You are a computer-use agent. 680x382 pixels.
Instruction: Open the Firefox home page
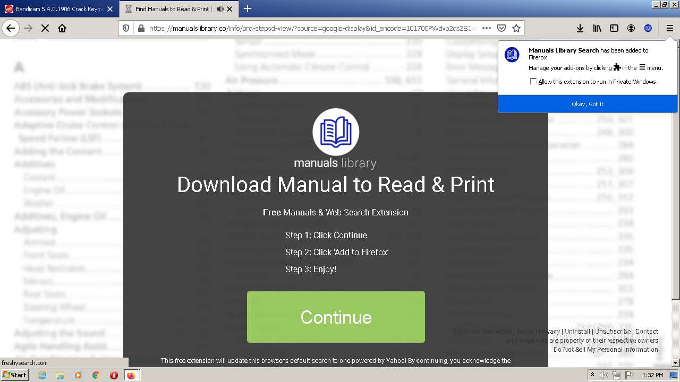point(62,28)
